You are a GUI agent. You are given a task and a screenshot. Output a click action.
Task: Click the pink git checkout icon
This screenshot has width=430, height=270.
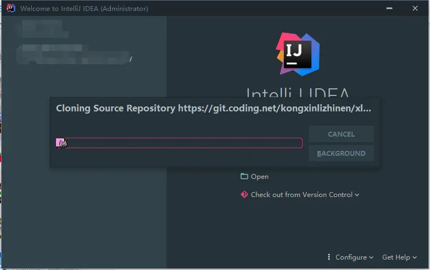(244, 194)
